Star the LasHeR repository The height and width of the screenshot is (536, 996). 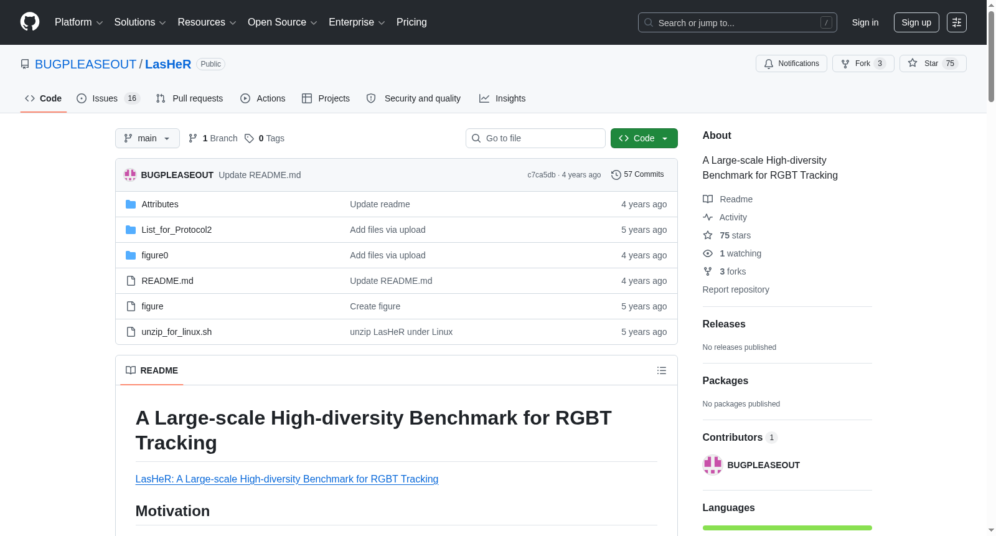point(933,63)
